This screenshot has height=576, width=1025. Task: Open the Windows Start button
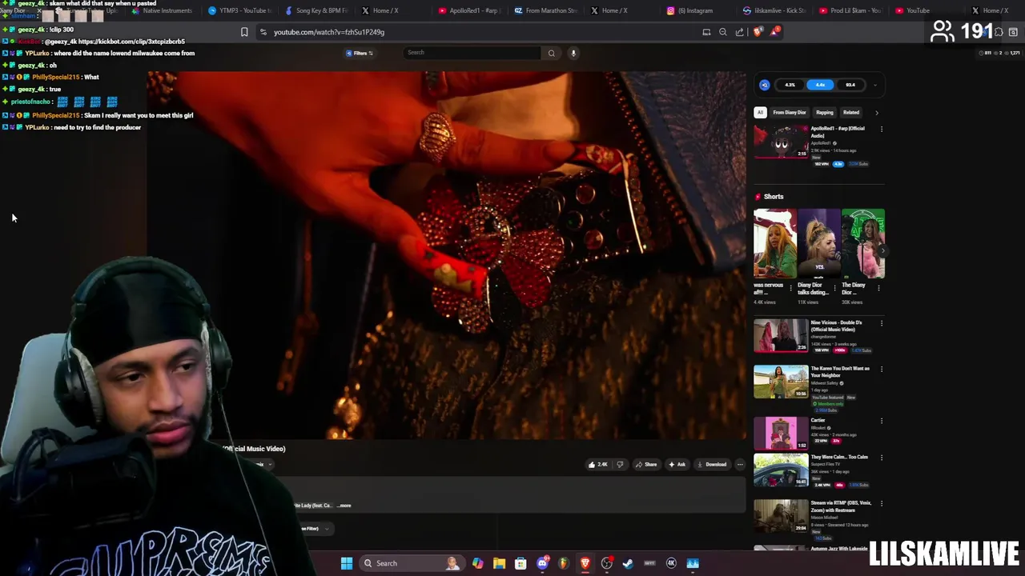click(x=347, y=563)
